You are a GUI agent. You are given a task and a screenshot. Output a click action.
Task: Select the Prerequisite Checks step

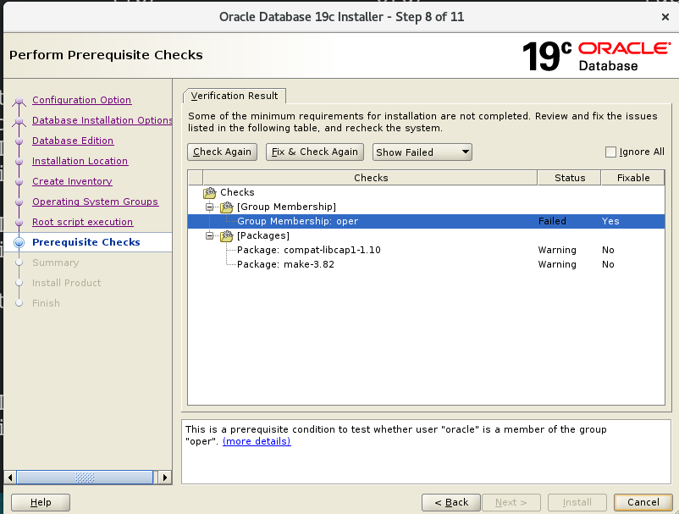[86, 242]
